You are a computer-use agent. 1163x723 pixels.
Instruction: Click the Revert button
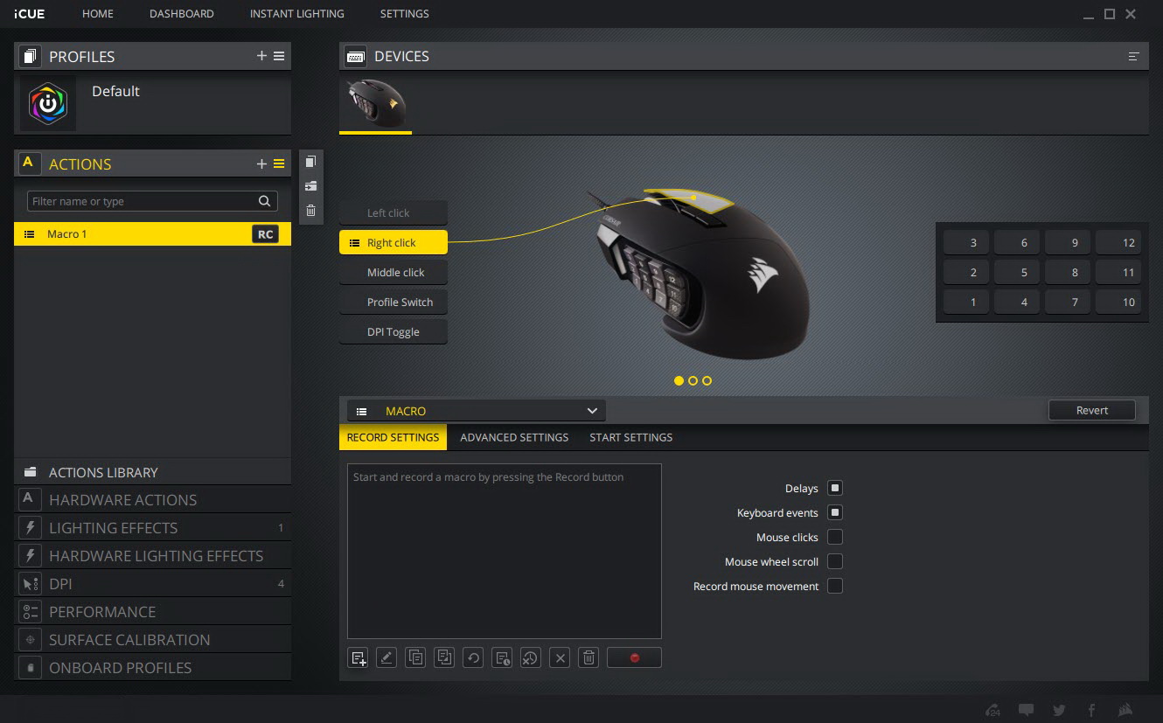pos(1092,410)
